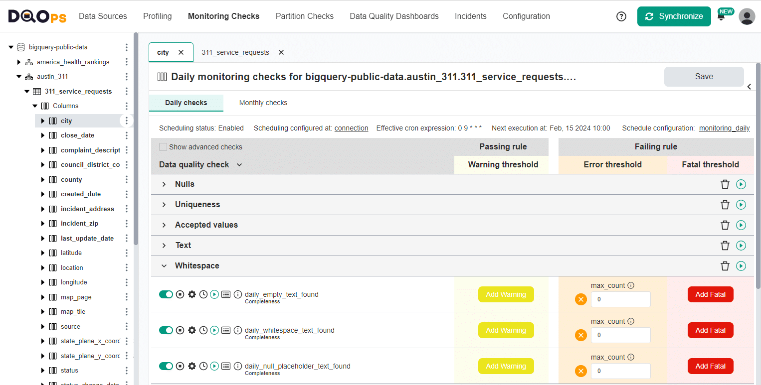Collapse the Whitespace category
The width and height of the screenshot is (761, 385).
pyautogui.click(x=164, y=266)
